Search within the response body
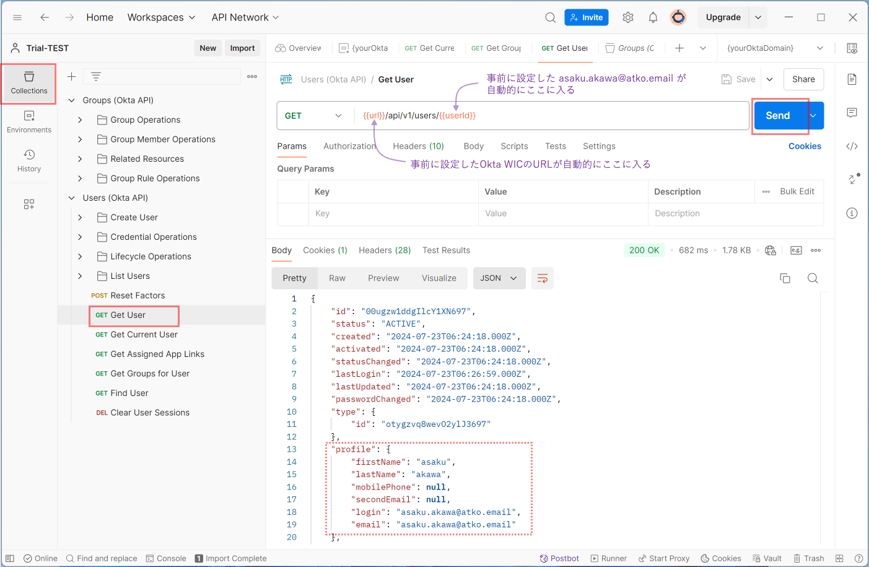The height and width of the screenshot is (567, 869). [x=813, y=278]
